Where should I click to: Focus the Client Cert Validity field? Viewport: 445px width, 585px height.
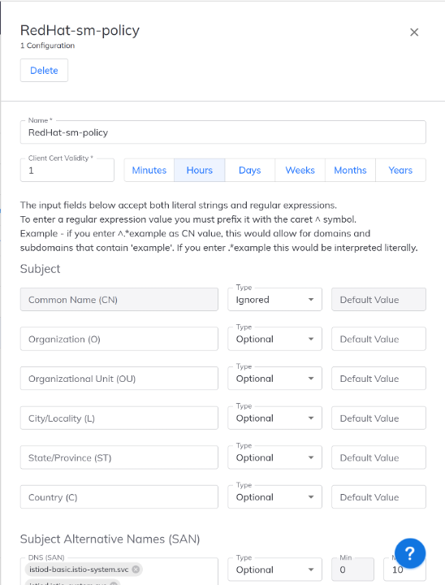point(67,171)
